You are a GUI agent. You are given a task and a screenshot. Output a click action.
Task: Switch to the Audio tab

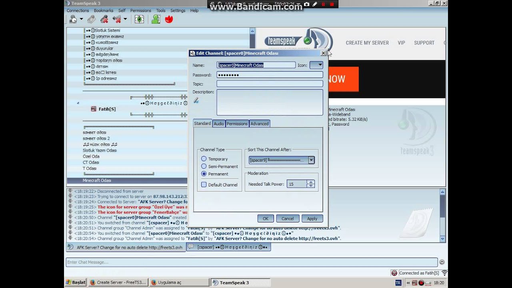[219, 124]
